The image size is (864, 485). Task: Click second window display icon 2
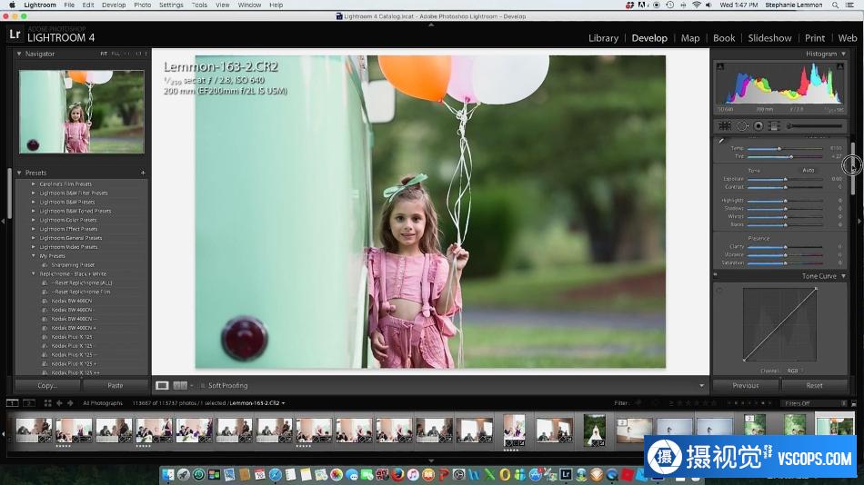[29, 403]
